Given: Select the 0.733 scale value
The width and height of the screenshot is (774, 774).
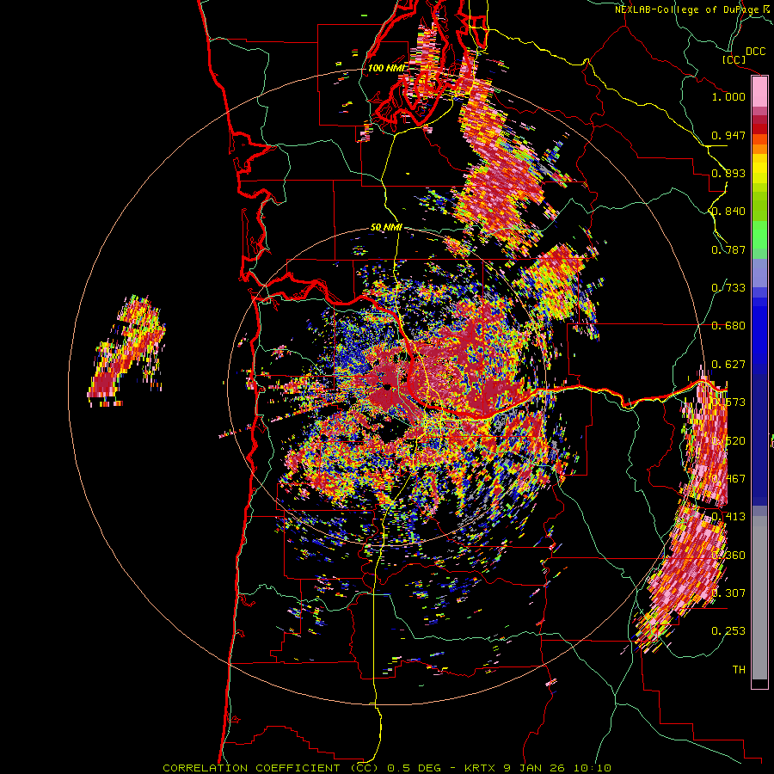Looking at the screenshot, I should pos(728,288).
